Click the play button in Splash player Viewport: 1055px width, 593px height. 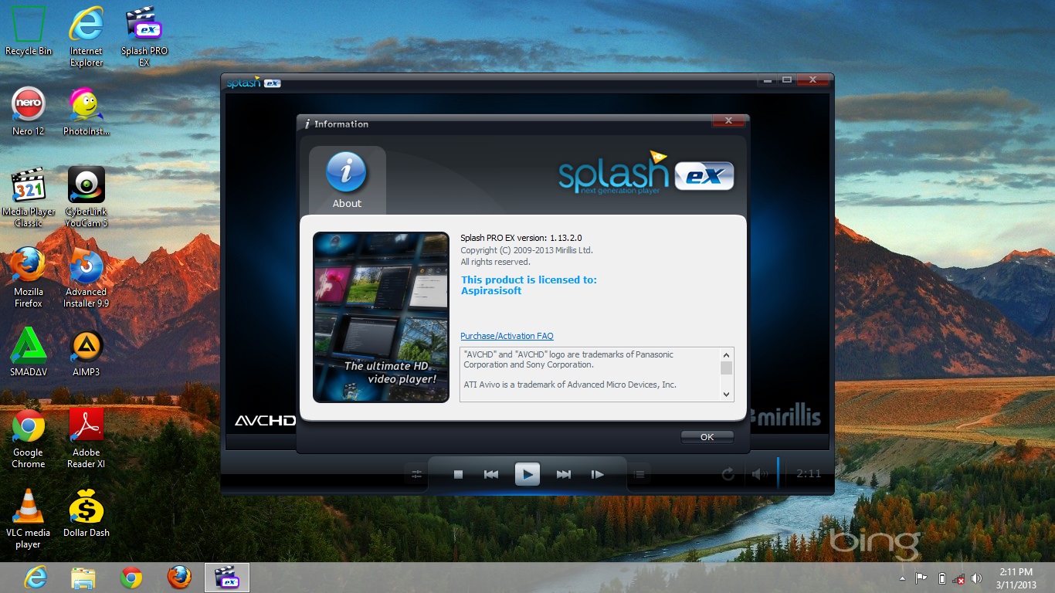[527, 474]
